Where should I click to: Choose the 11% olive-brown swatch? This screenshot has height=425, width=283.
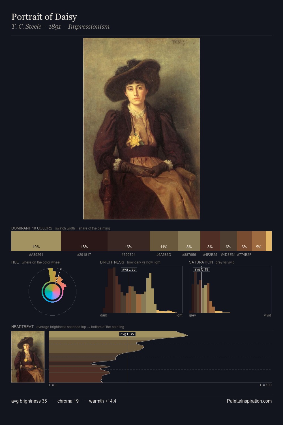(164, 241)
